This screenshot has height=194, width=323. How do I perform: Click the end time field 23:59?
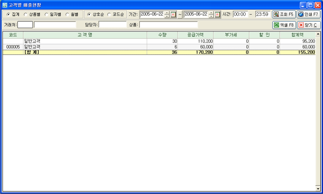(263, 14)
